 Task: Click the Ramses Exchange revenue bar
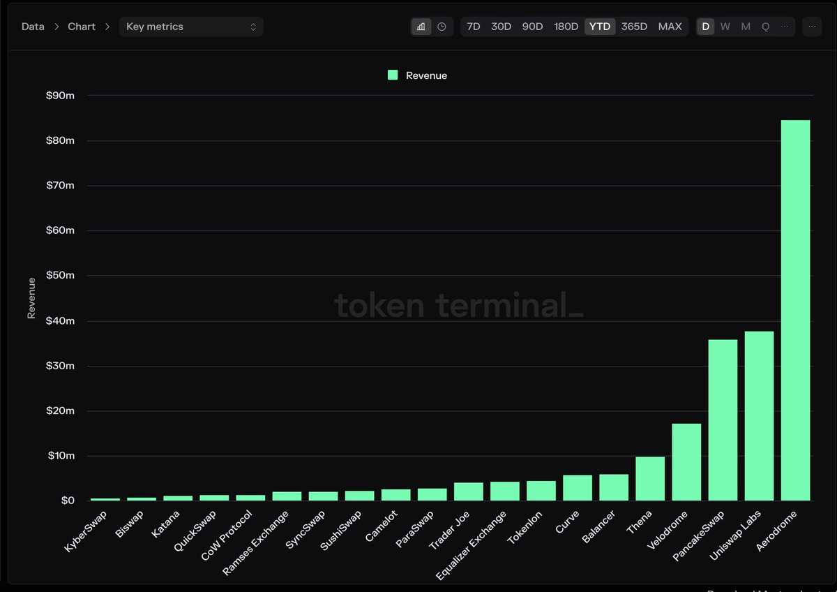pyautogui.click(x=287, y=496)
